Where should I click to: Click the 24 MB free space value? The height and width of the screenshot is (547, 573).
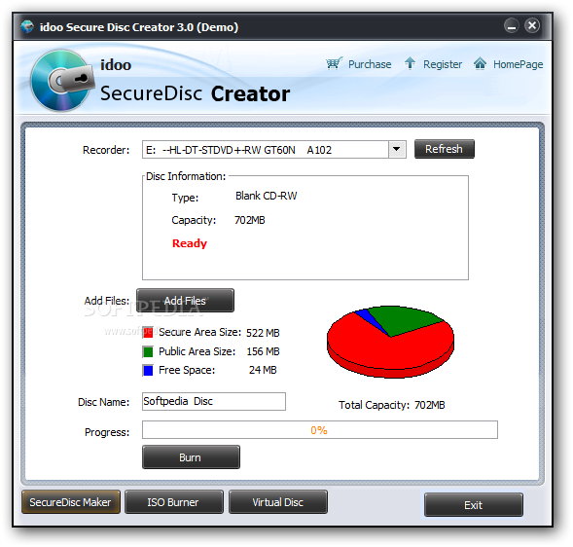pyautogui.click(x=263, y=370)
